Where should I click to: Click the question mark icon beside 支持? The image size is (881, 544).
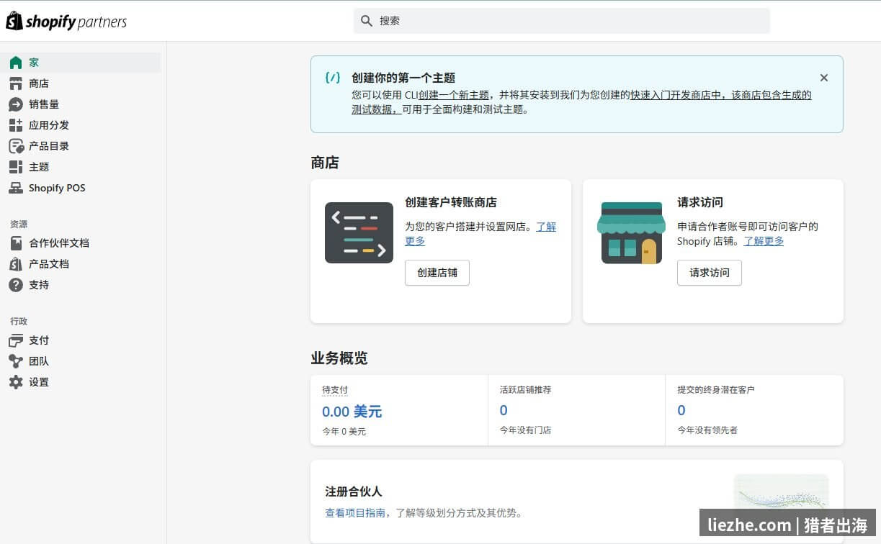[x=16, y=285]
